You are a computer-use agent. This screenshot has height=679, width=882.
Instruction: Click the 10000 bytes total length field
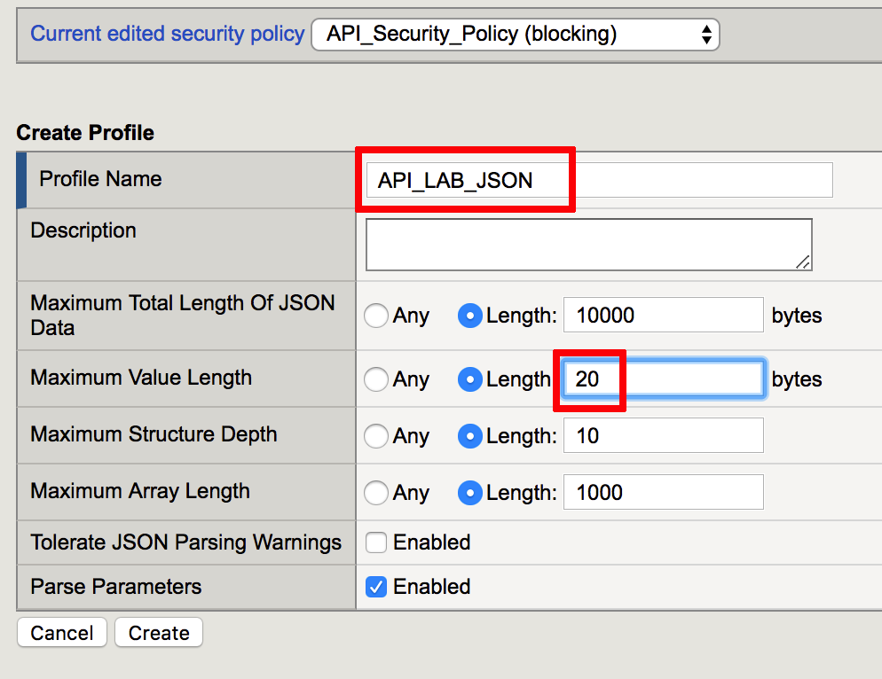[663, 315]
